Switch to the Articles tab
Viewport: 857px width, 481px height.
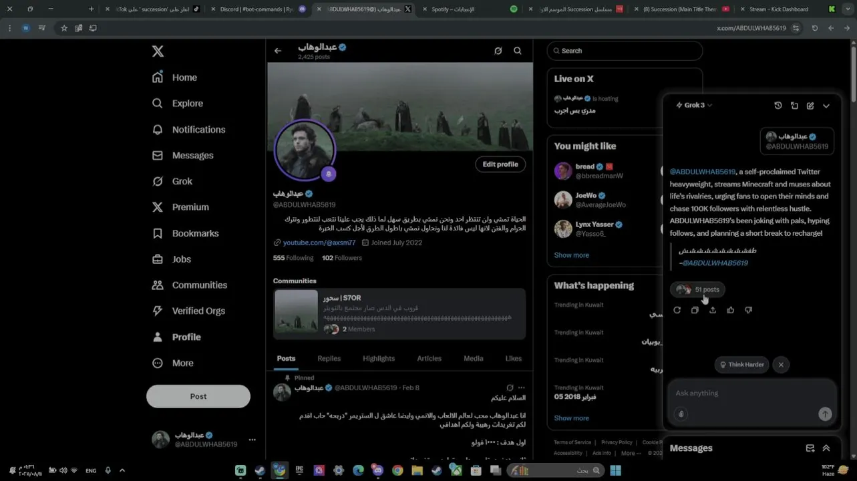coord(429,359)
